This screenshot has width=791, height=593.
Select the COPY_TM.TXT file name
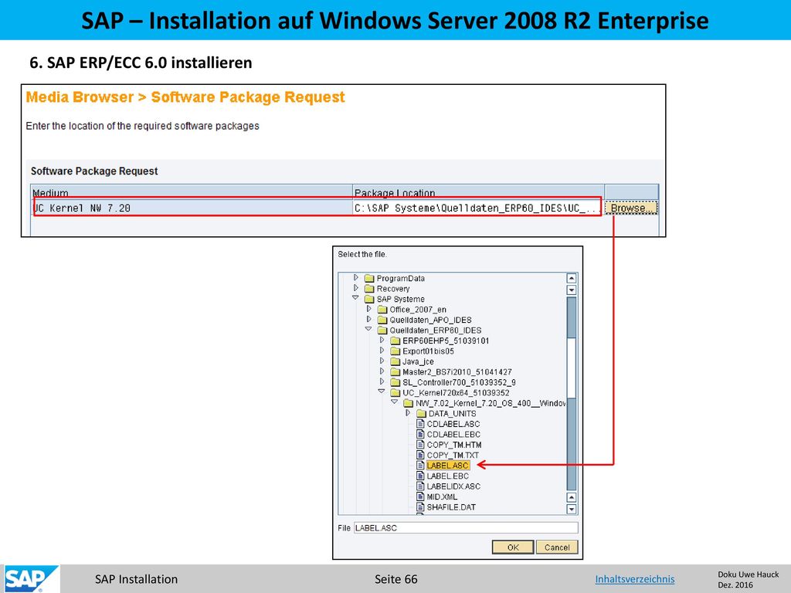pos(453,455)
